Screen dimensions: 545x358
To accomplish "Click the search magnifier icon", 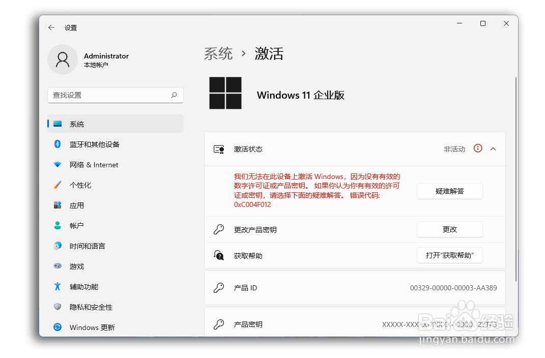I will point(174,95).
